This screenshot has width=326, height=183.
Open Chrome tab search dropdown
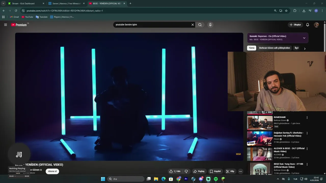coord(3,4)
